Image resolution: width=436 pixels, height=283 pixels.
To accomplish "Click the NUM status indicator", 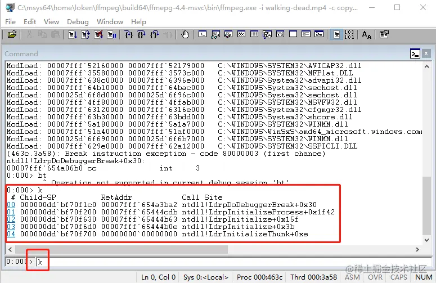I will coord(424,277).
